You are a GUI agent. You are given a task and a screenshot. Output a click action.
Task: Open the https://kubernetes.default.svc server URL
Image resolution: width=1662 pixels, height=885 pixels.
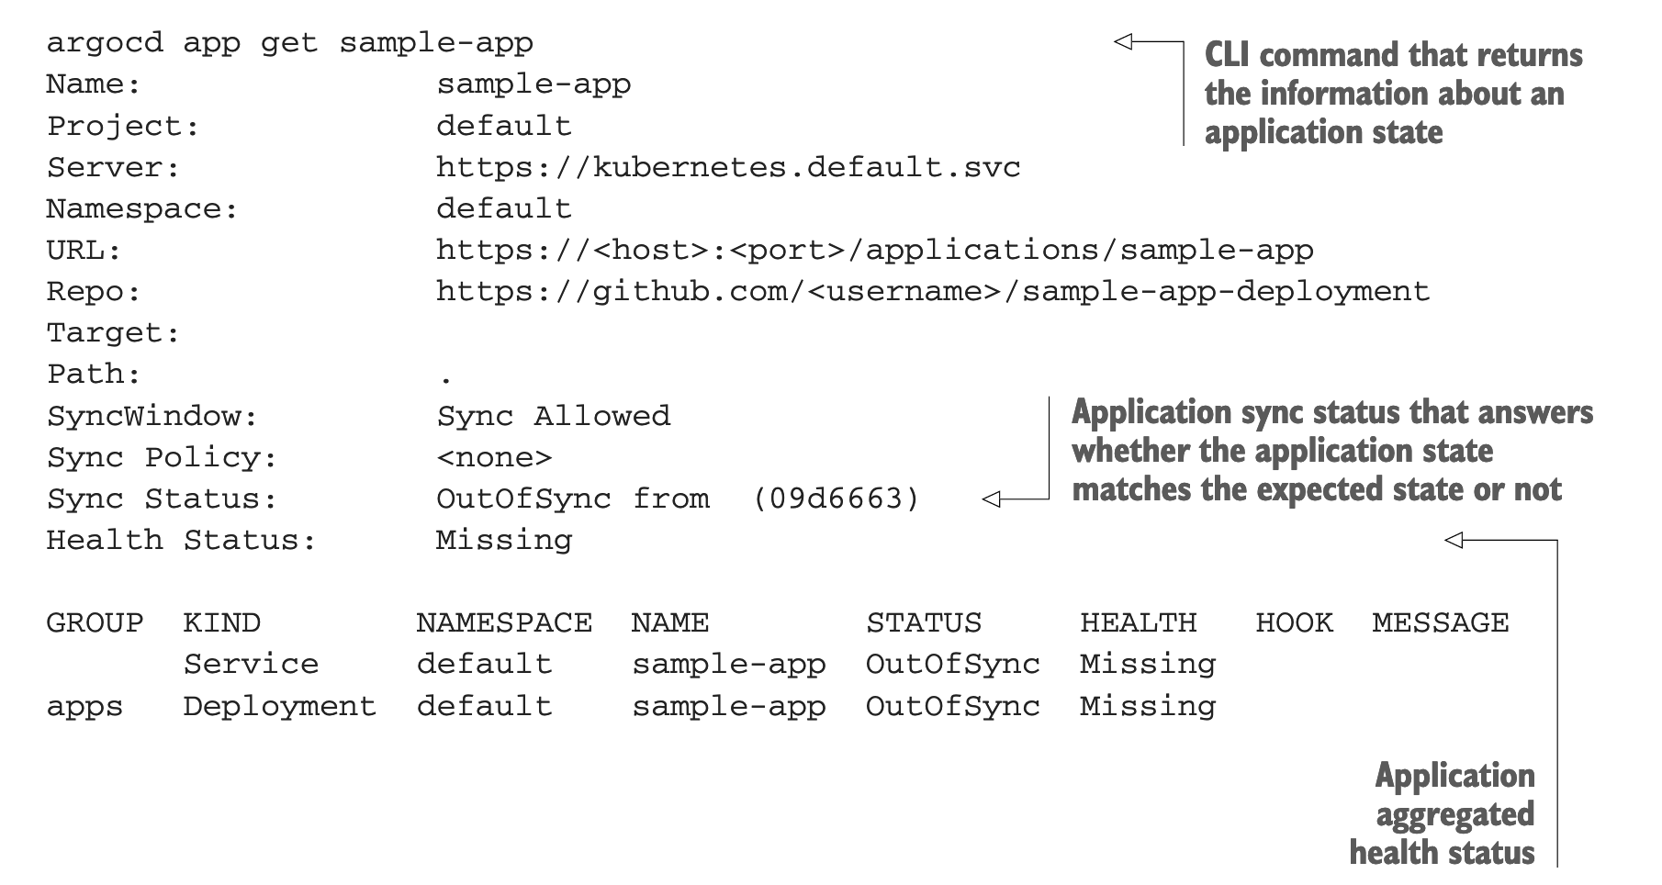(728, 167)
